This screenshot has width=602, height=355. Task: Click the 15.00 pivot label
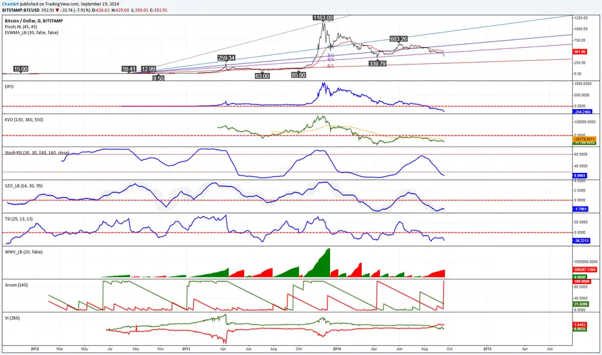pos(21,68)
